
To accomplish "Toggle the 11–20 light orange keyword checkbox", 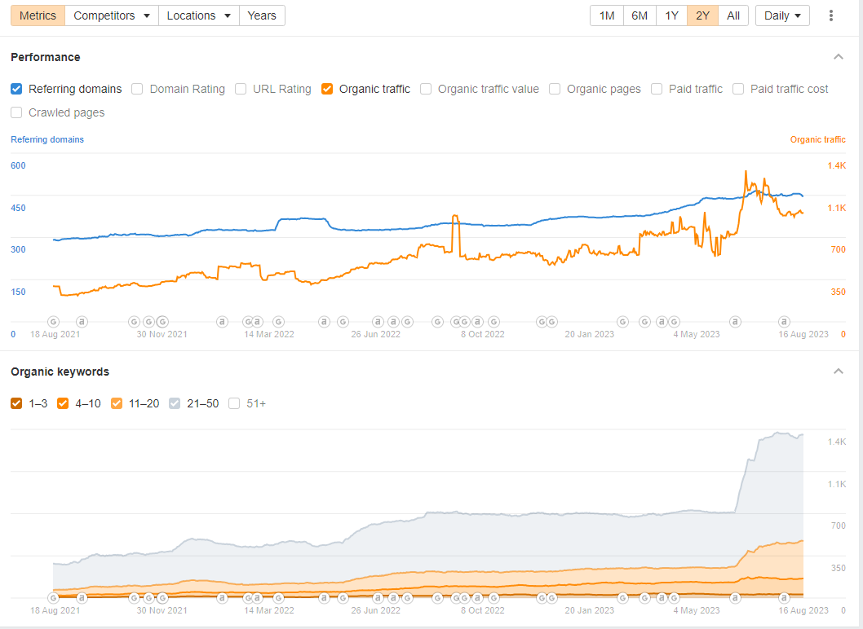I will (117, 403).
